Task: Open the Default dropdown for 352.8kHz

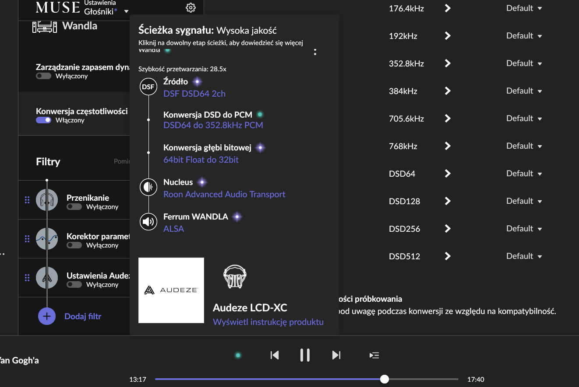Action: point(524,63)
